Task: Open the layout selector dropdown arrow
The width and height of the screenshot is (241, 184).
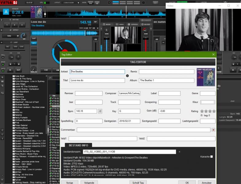Action: coord(78,3)
